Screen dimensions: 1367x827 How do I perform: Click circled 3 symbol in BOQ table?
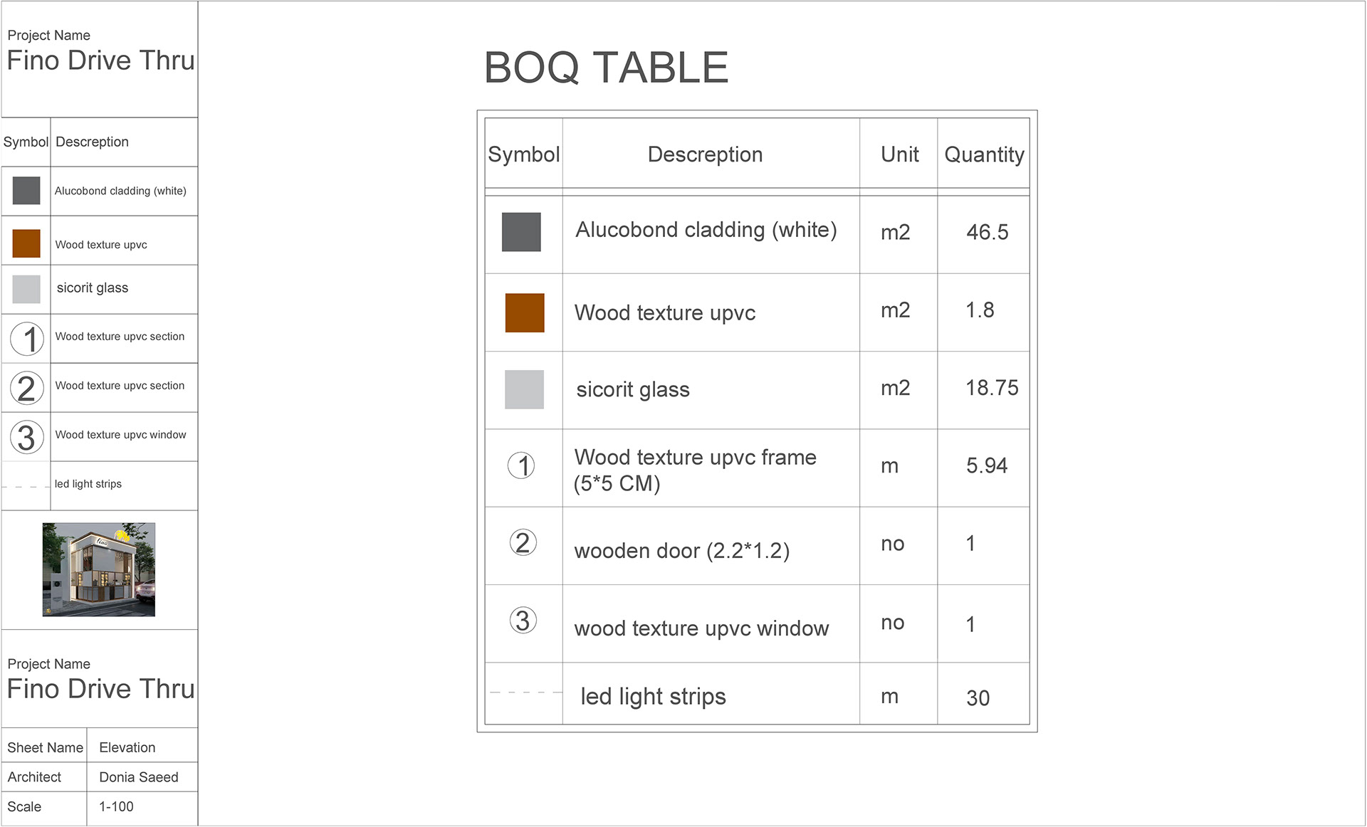[x=523, y=621]
